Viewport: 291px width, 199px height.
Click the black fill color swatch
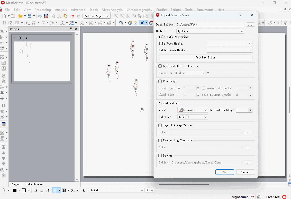click(15, 190)
